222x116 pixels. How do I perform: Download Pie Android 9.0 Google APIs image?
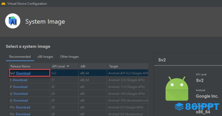pyautogui.click(x=23, y=107)
